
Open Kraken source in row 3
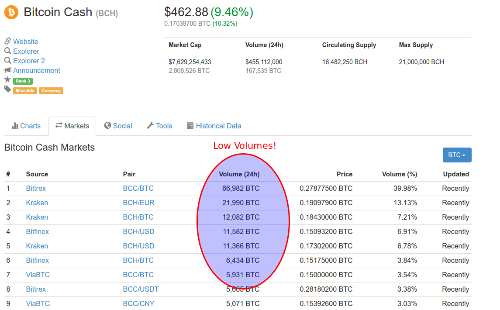[37, 217]
